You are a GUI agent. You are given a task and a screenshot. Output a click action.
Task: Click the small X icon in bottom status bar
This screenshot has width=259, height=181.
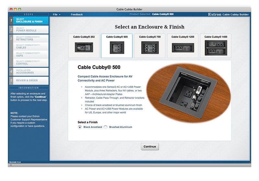tap(11, 165)
